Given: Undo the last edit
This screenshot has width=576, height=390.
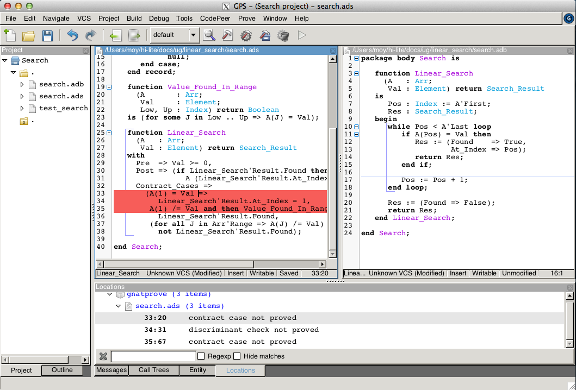Looking at the screenshot, I should (x=72, y=35).
